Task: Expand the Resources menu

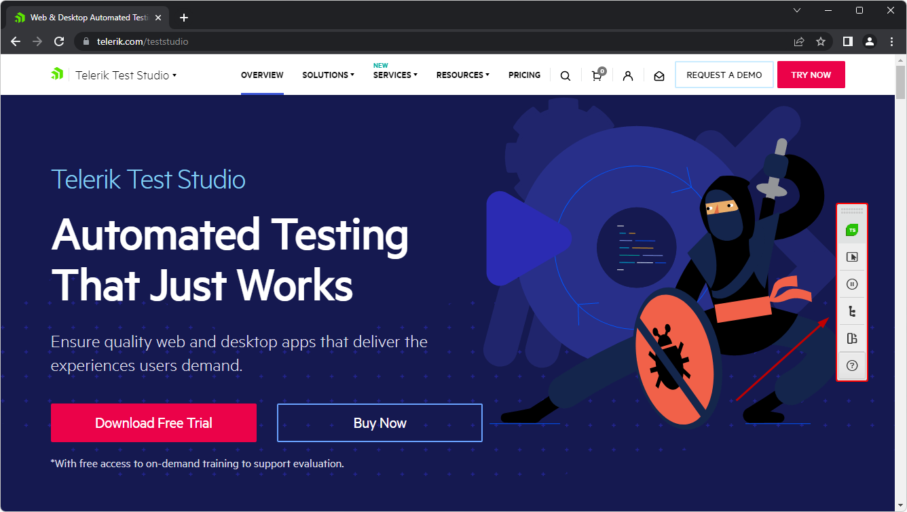Action: pos(462,75)
